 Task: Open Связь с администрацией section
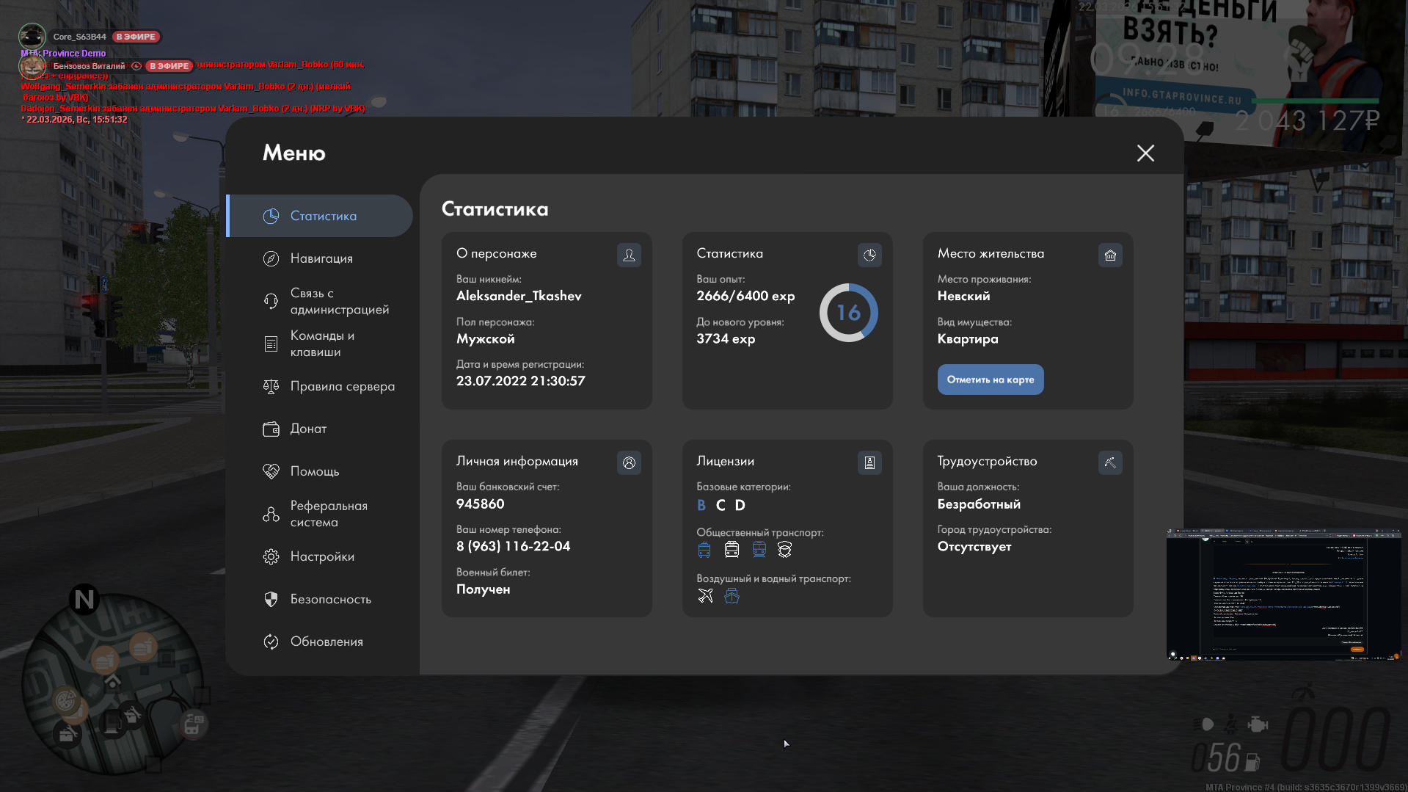[x=339, y=301]
